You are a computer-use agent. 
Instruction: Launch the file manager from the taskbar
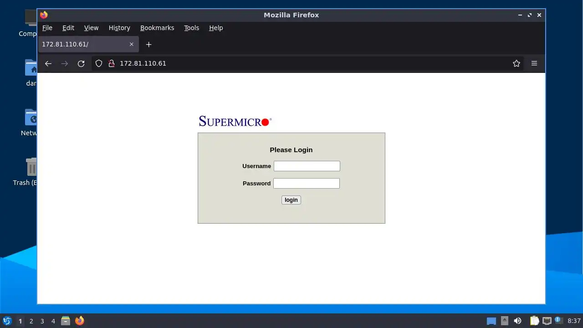coord(66,321)
